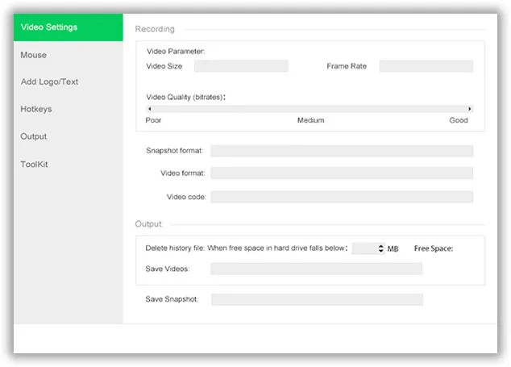
Task: Open the Frame Rate dropdown
Action: pos(426,66)
